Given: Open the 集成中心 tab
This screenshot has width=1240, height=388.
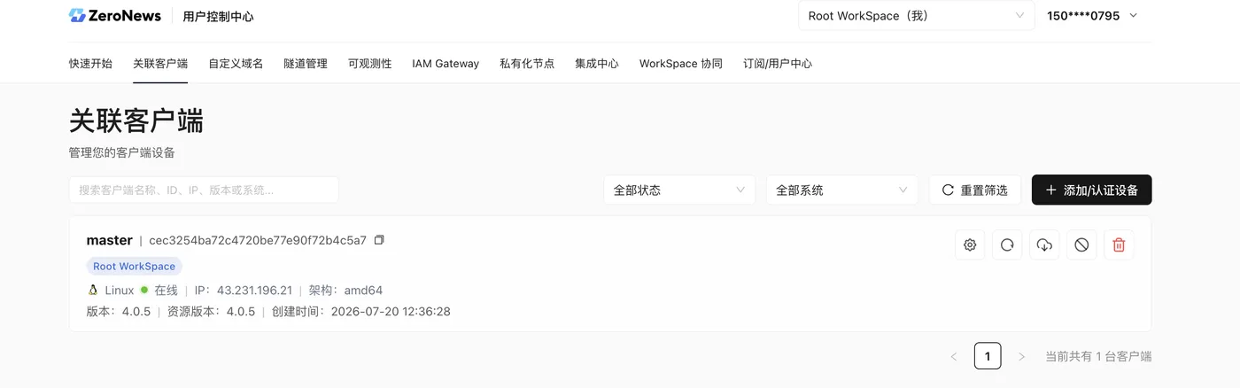Looking at the screenshot, I should click(x=597, y=64).
